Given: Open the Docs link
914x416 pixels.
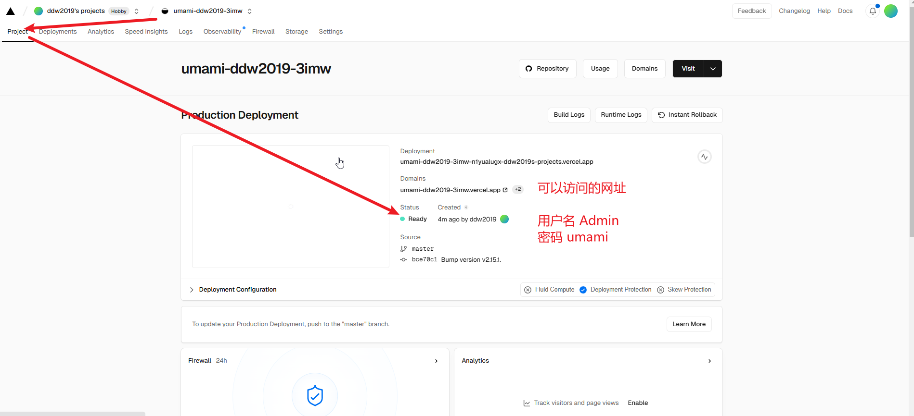Looking at the screenshot, I should 845,11.
